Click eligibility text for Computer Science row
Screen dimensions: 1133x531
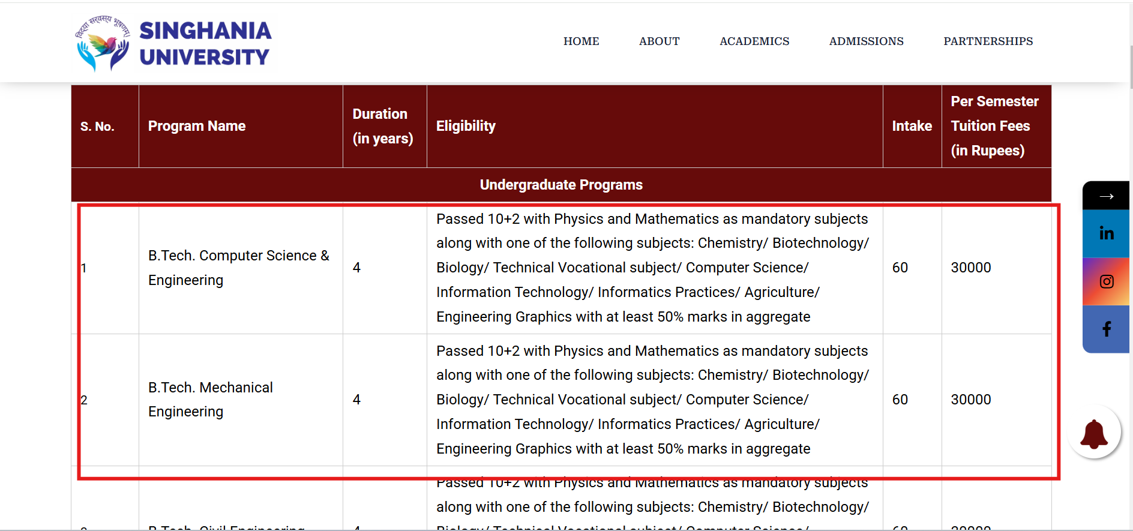[x=653, y=268]
